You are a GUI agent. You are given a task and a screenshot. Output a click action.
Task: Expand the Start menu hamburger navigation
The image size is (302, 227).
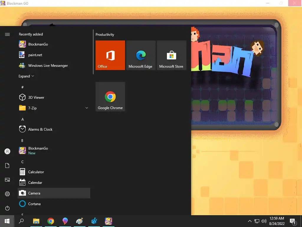click(x=7, y=34)
